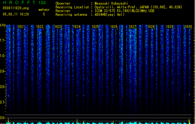Image resolution: width=195 pixels, height=124 pixels.
Task: Click the 0.6 kHz axis label
Action: [2, 118]
